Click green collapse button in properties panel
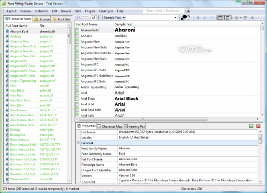The width and height of the screenshot is (267, 193). coord(251,126)
